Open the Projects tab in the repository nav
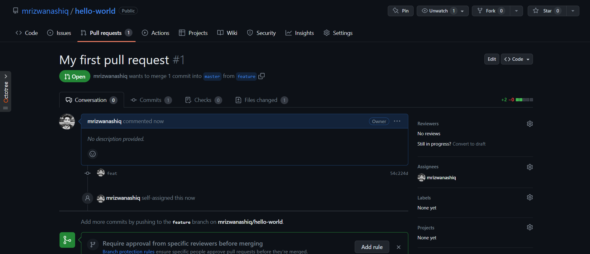 tap(193, 33)
